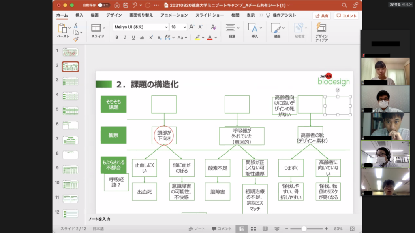Toggle the notes pane in status bar
415x233 pixels.
197,229
